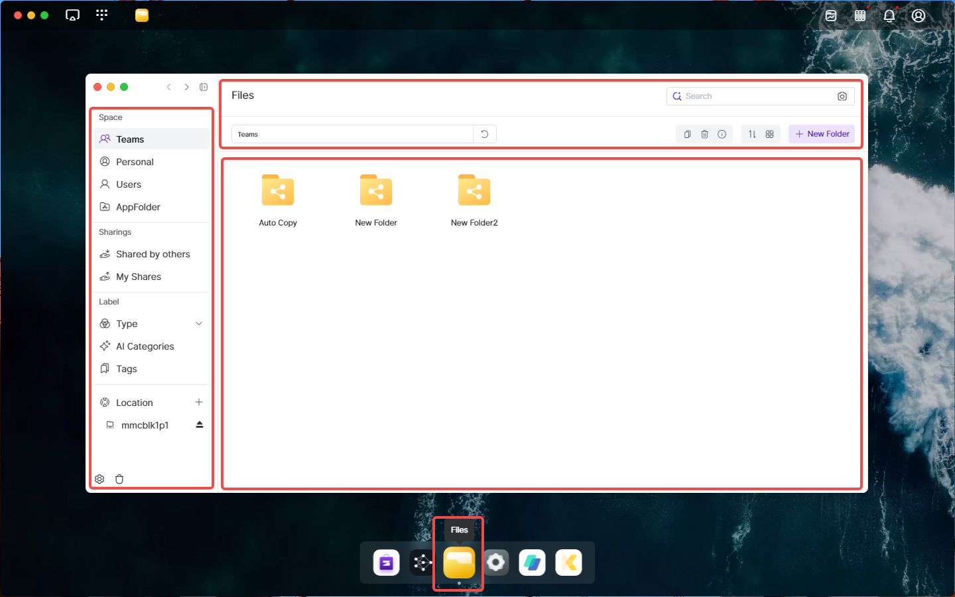Open the Files settings gear icon
The height and width of the screenshot is (597, 955).
click(99, 479)
